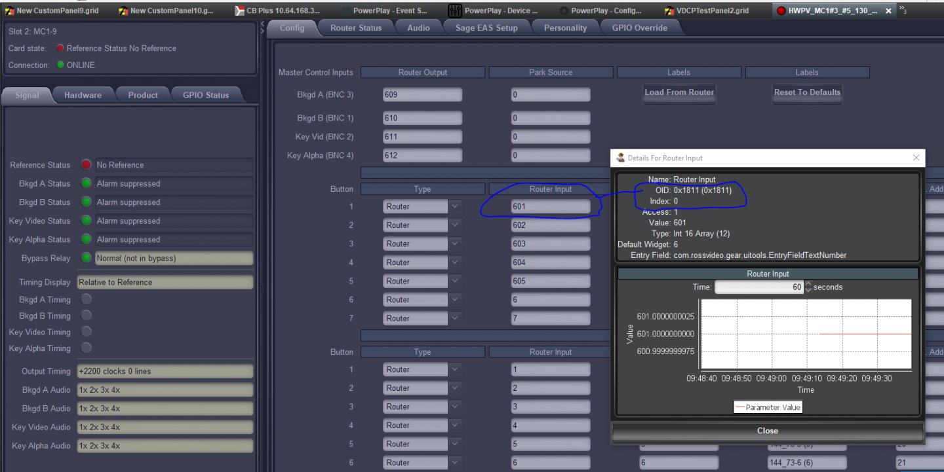
Task: Click the PowerPlay - Device tab icon
Action: 455,10
